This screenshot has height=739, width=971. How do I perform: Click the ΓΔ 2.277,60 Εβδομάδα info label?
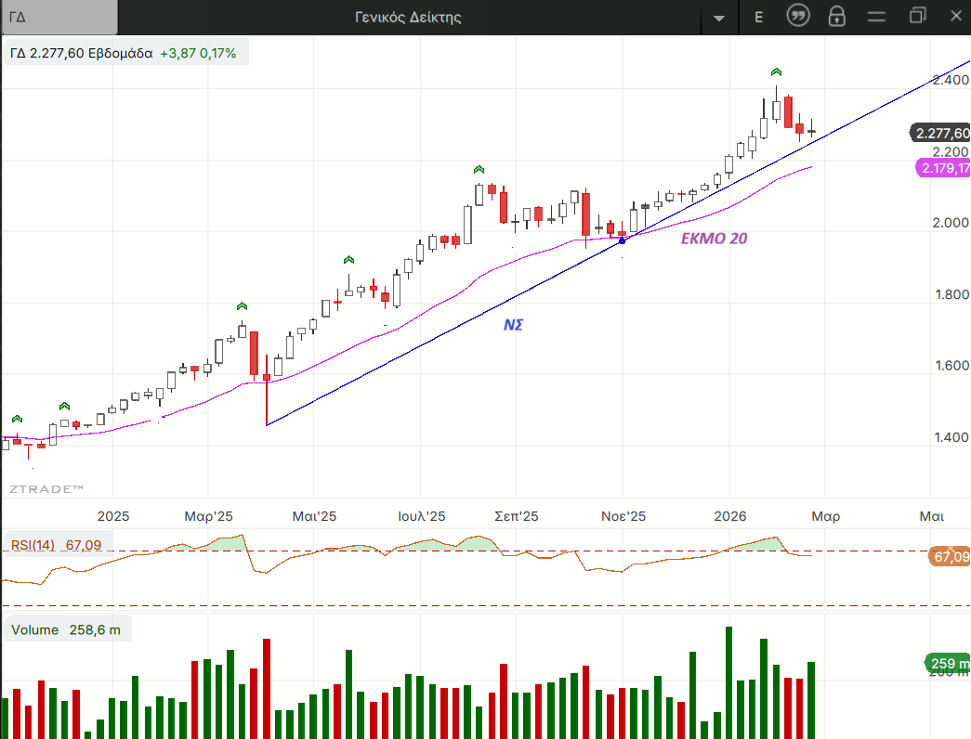pos(125,53)
